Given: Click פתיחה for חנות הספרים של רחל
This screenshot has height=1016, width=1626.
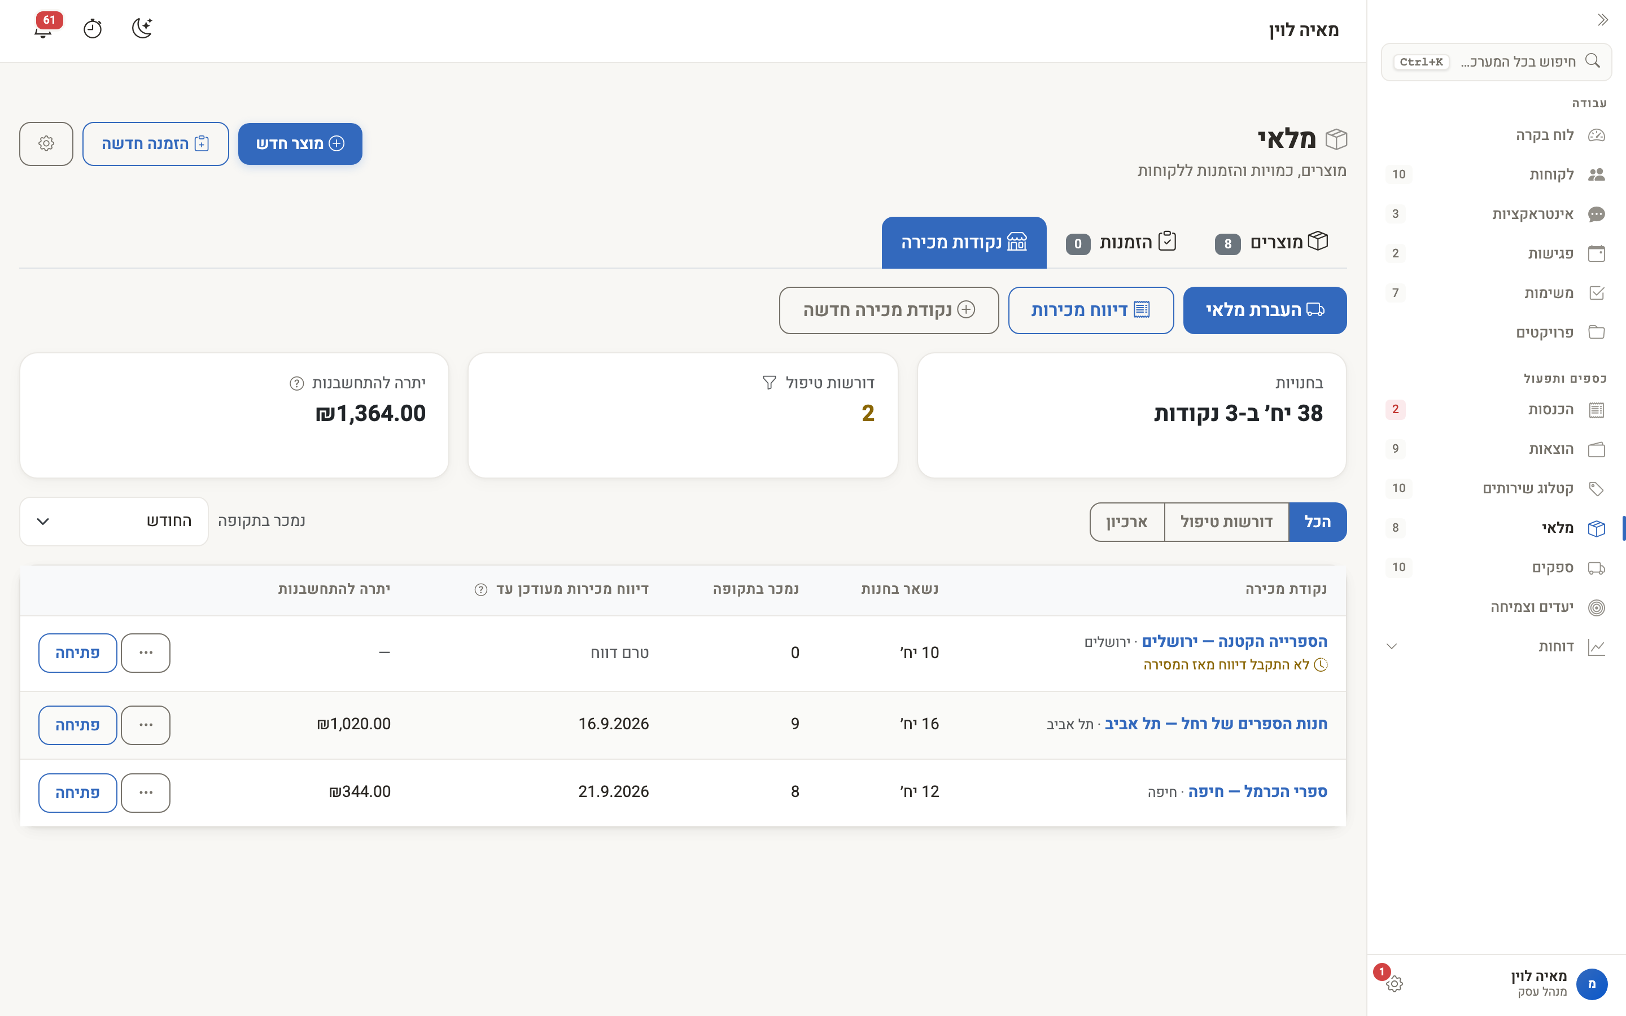Looking at the screenshot, I should point(78,725).
